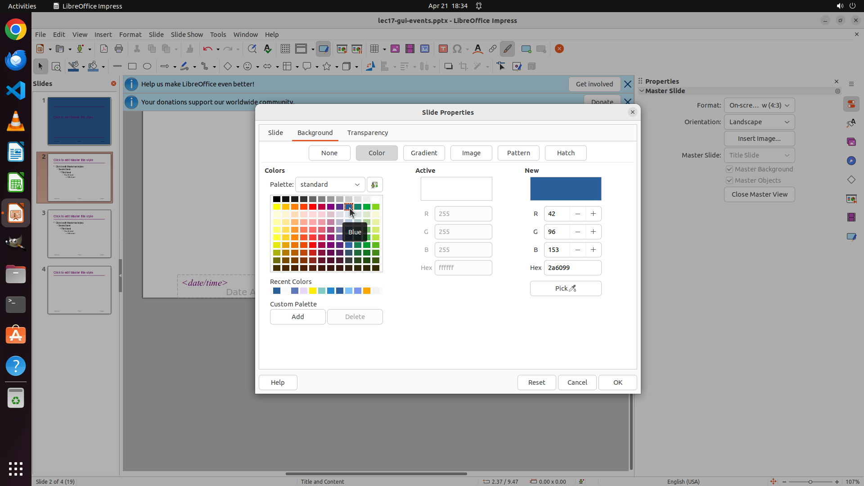The height and width of the screenshot is (486, 864).
Task: Pick the yellow swatch in Recent Colors
Action: point(313,291)
